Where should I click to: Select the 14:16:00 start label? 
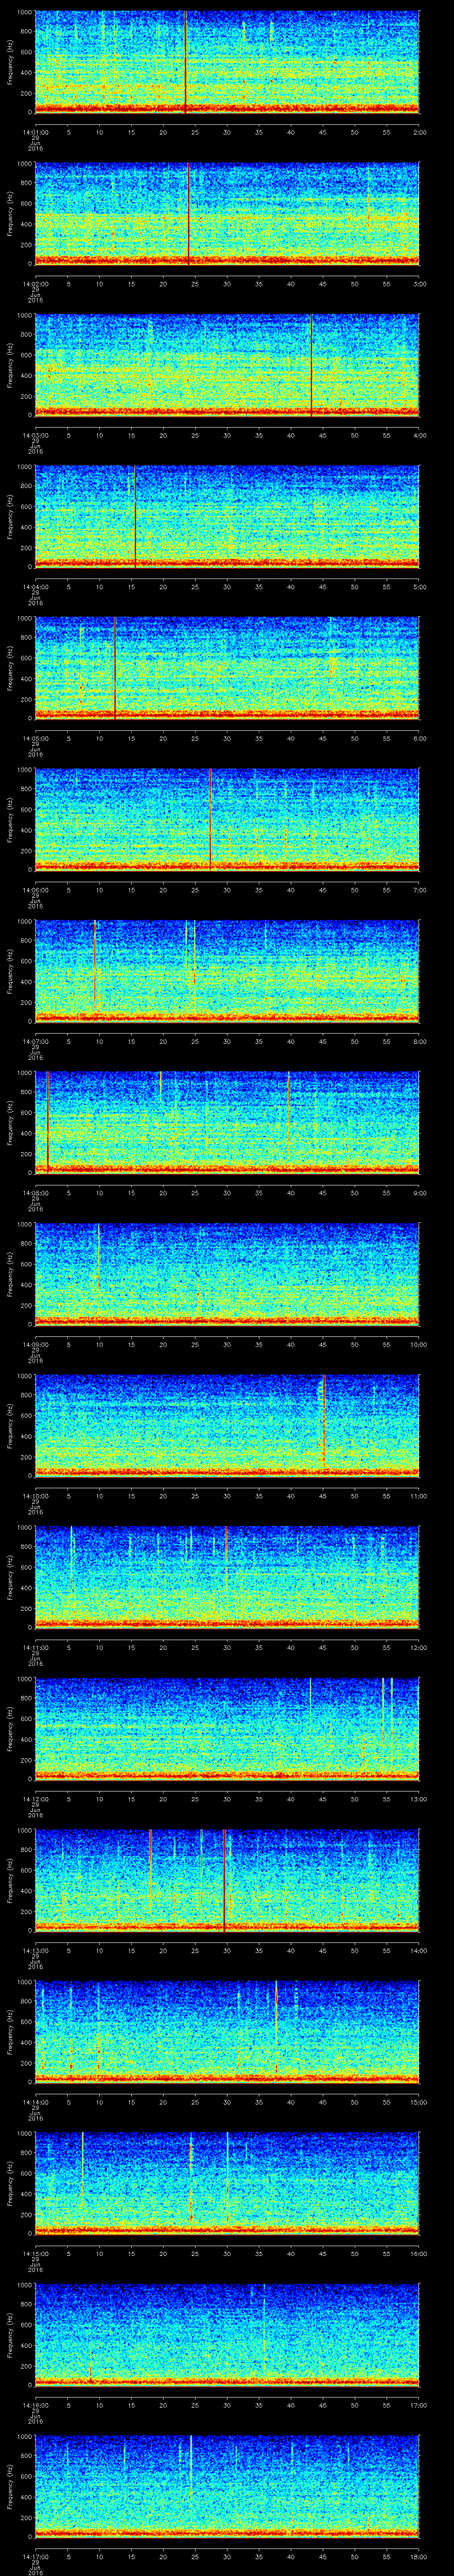coord(35,2405)
